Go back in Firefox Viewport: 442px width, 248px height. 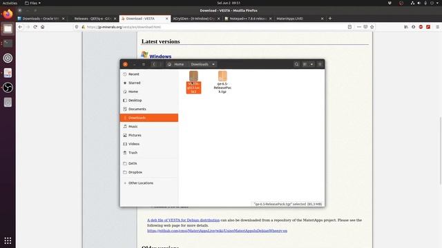20,27
